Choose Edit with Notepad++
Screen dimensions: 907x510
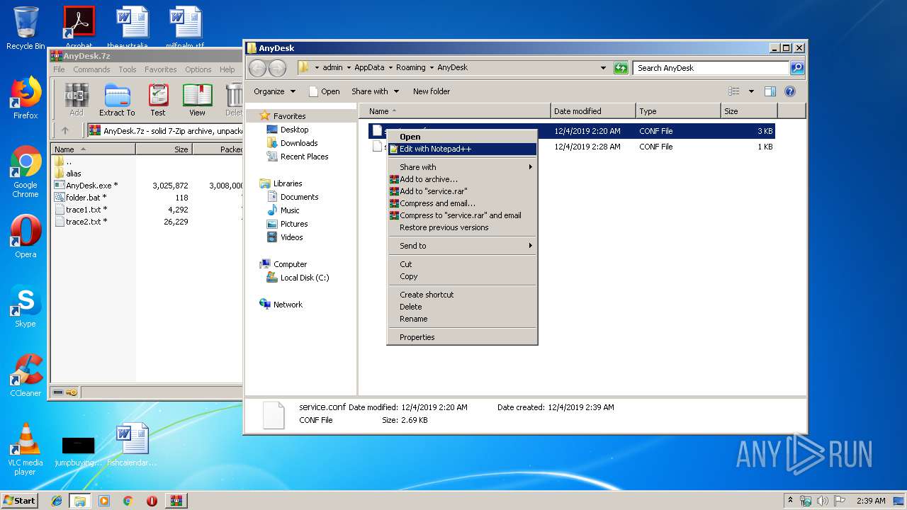(462, 149)
